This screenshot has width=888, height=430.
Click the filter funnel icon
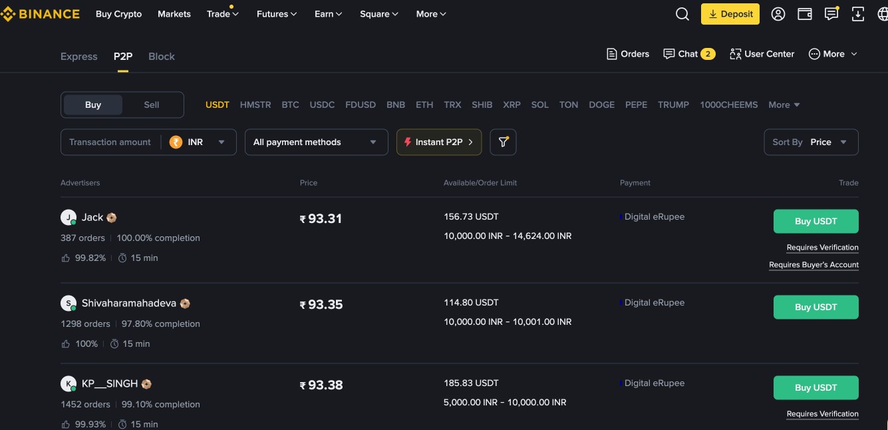(503, 142)
